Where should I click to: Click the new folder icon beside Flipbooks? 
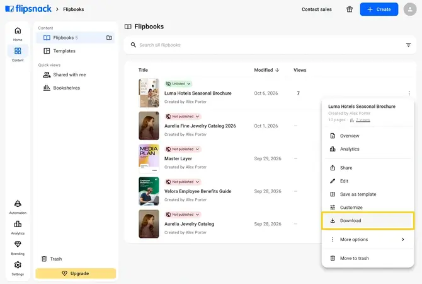[x=109, y=37]
